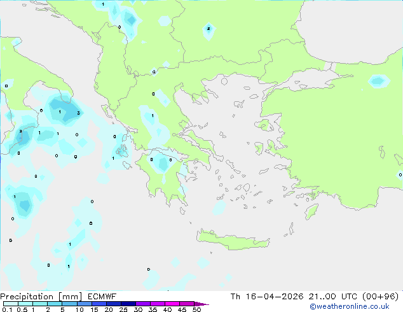Click the 40 to 45 mm magenta swatch
403x312 pixels.
point(172,304)
